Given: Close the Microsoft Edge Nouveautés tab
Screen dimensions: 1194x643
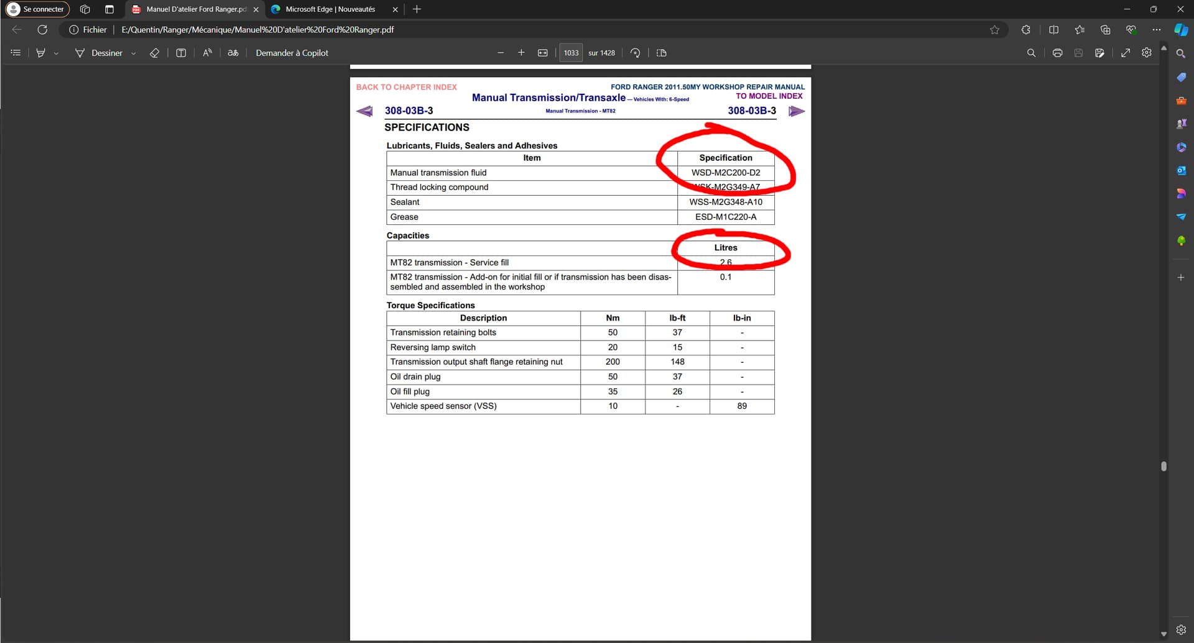Looking at the screenshot, I should click(x=395, y=9).
